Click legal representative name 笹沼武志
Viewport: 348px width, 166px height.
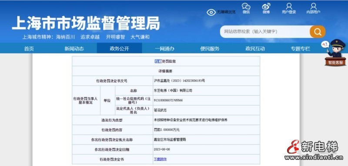[x=160, y=110]
